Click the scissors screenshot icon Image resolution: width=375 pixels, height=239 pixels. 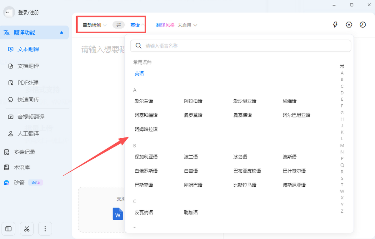(27, 229)
